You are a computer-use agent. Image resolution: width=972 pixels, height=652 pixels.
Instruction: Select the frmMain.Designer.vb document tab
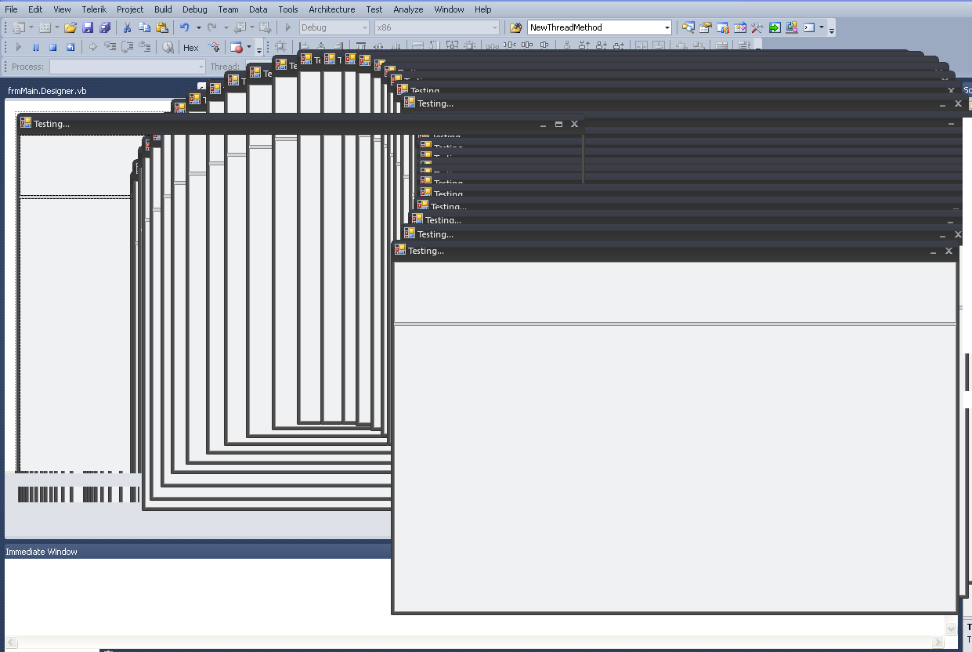47,91
